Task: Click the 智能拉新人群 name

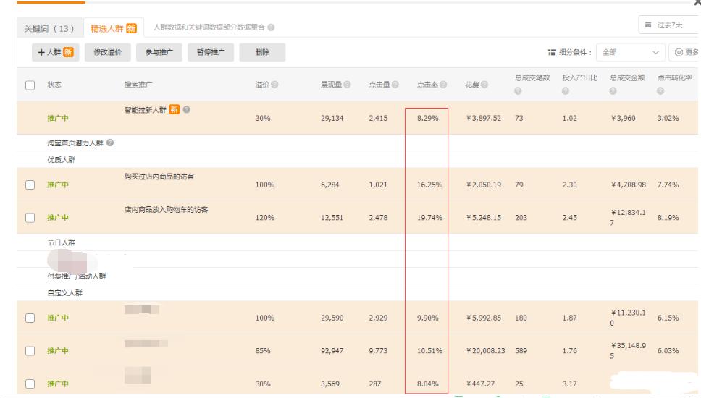Action: 146,109
